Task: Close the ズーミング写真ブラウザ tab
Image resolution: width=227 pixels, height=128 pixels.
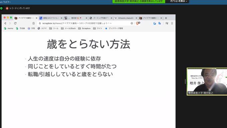Action: pyautogui.click(x=111, y=18)
